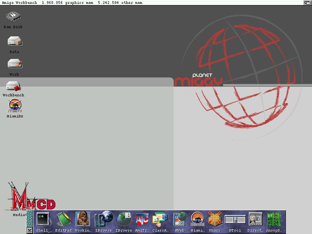Launch MTool from the dock
This screenshot has width=312, height=234.
[x=235, y=220]
